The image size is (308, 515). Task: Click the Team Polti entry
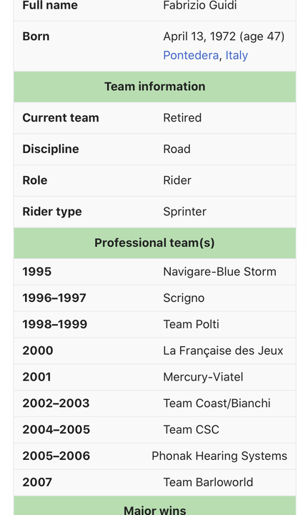[x=192, y=324]
